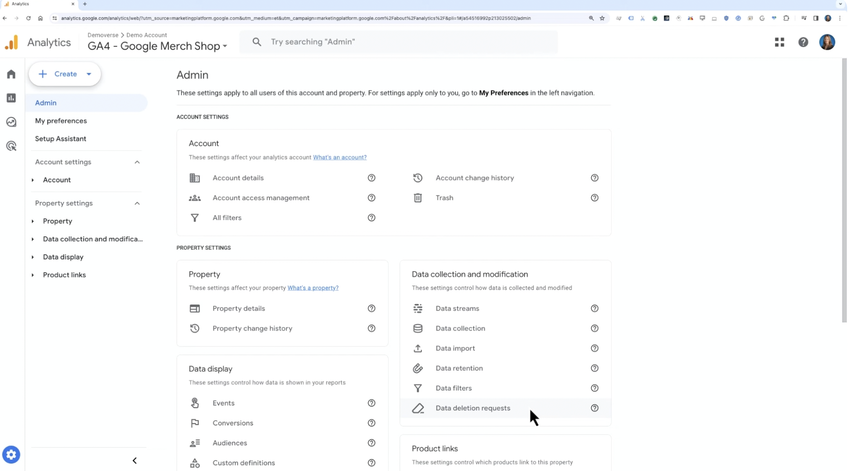Image resolution: width=849 pixels, height=471 pixels.
Task: Open the Explore icon in left rail
Action: [x=11, y=122]
